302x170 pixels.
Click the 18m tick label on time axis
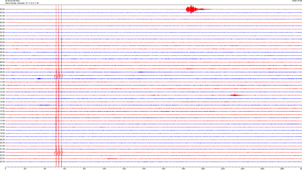coord(183,169)
